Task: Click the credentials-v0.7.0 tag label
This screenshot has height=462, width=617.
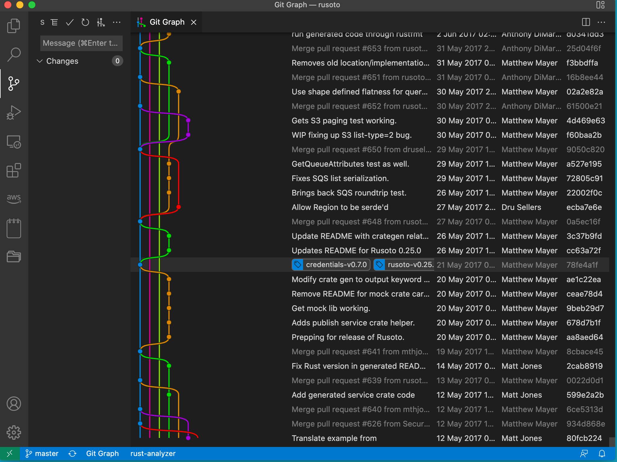Action: point(331,265)
